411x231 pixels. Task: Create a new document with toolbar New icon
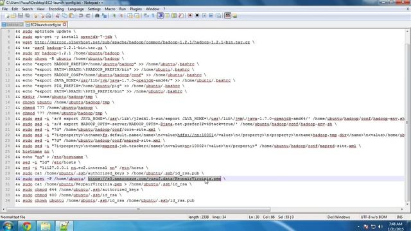click(x=7, y=15)
